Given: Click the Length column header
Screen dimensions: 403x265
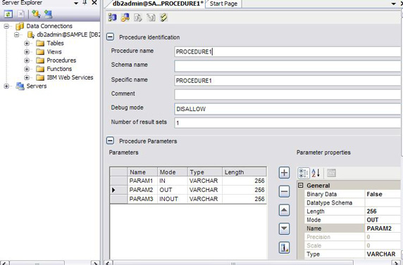Looking at the screenshot, I should click(244, 172).
